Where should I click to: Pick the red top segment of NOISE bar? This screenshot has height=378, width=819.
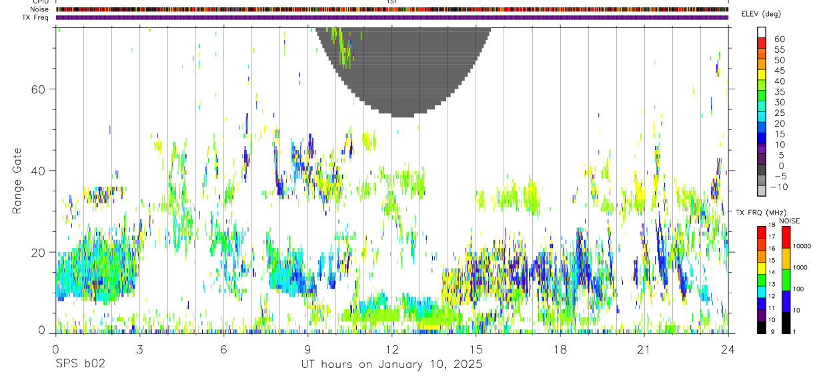tap(785, 238)
